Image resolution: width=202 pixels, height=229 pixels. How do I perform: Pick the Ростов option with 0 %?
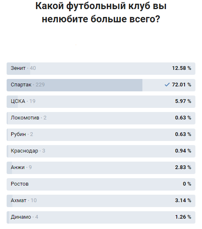[101, 184]
